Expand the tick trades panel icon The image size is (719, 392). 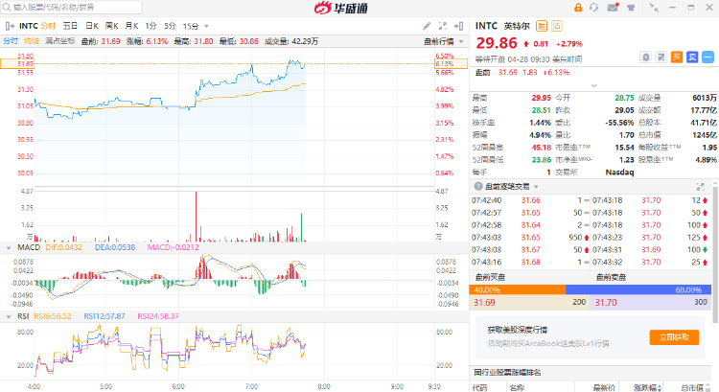click(700, 187)
